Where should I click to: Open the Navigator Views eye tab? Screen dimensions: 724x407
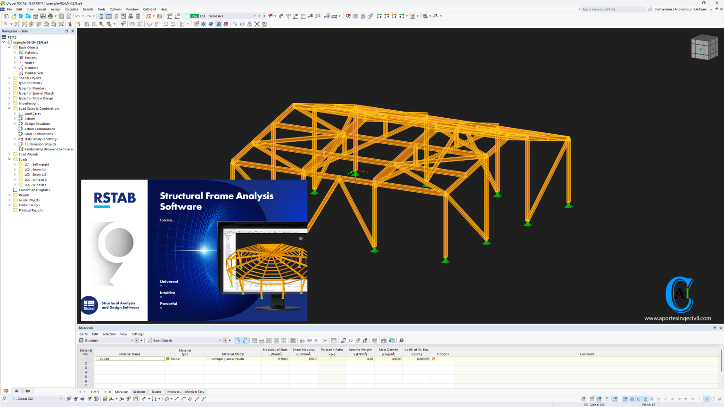click(16, 391)
